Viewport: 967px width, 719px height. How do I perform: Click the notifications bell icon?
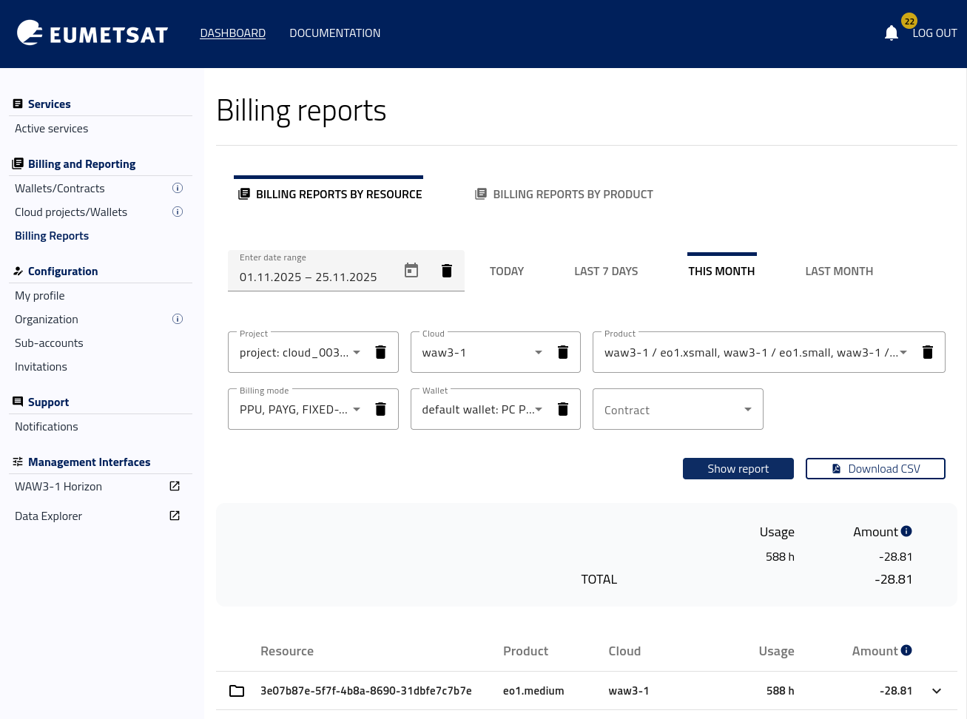pyautogui.click(x=891, y=33)
